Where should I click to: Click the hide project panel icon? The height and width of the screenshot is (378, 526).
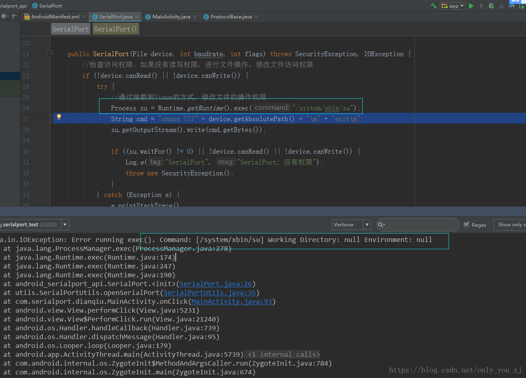(14, 16)
